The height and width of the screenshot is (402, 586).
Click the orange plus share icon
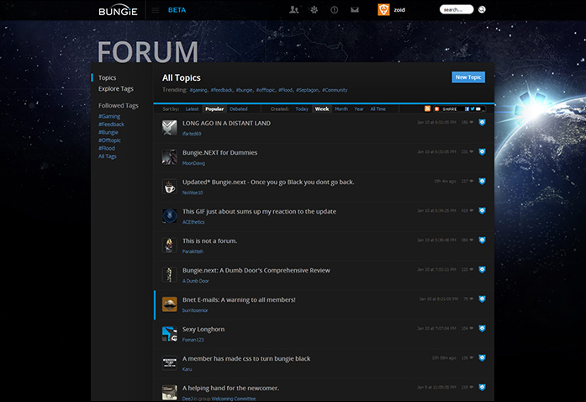[x=436, y=108]
